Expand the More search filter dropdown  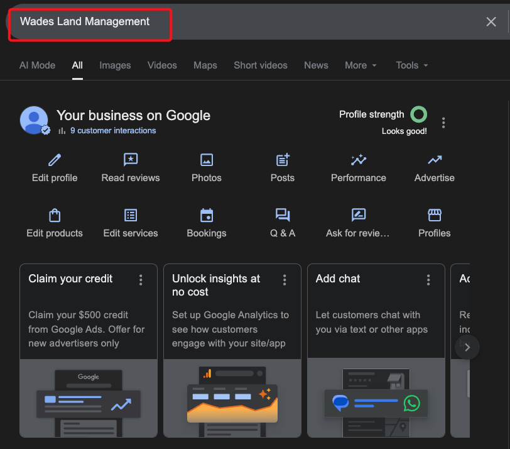point(361,65)
